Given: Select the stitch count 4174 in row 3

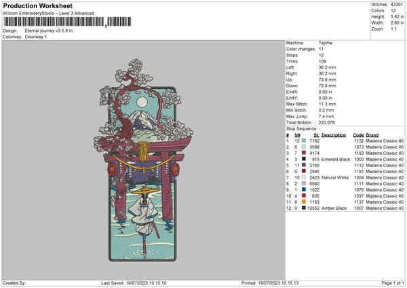Looking at the screenshot, I should (314, 153).
